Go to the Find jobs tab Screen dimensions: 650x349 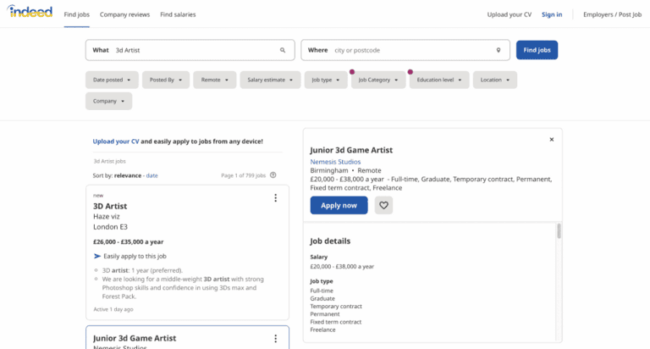(x=77, y=14)
